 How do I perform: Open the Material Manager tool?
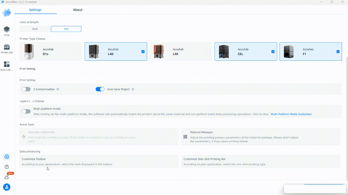tap(261, 137)
